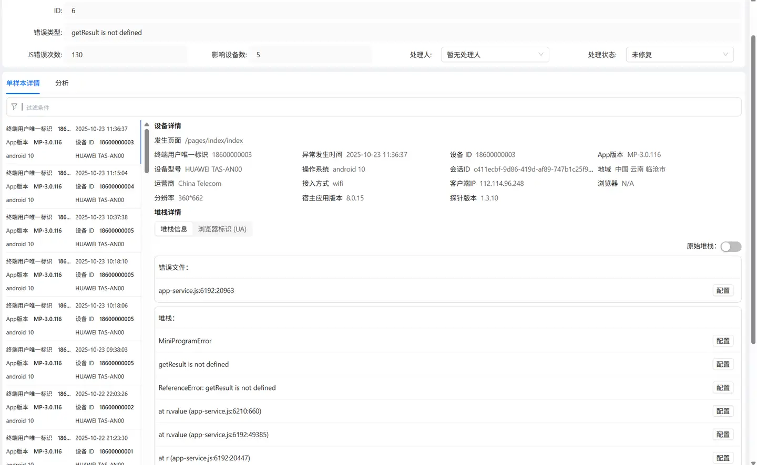Open the 处理状态 dropdown showing 未修复

click(679, 55)
